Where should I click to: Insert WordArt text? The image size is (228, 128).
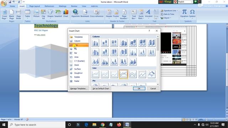pos(149,14)
